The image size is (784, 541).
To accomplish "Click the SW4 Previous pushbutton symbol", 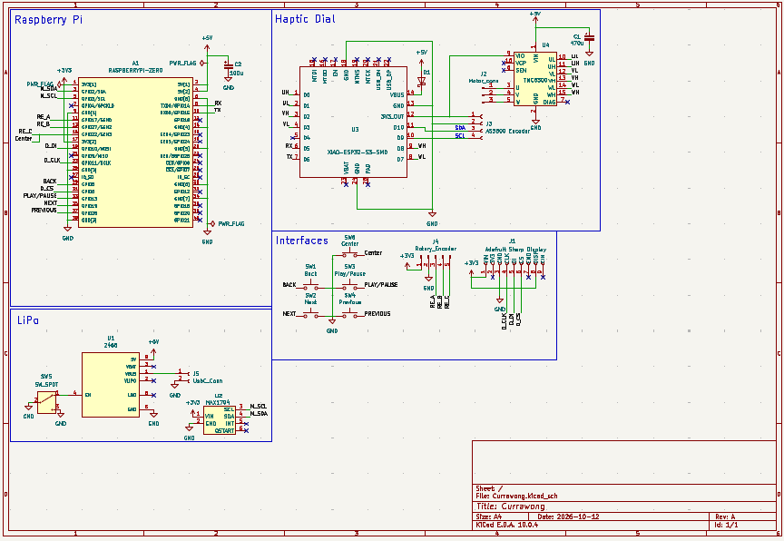I will pos(350,316).
